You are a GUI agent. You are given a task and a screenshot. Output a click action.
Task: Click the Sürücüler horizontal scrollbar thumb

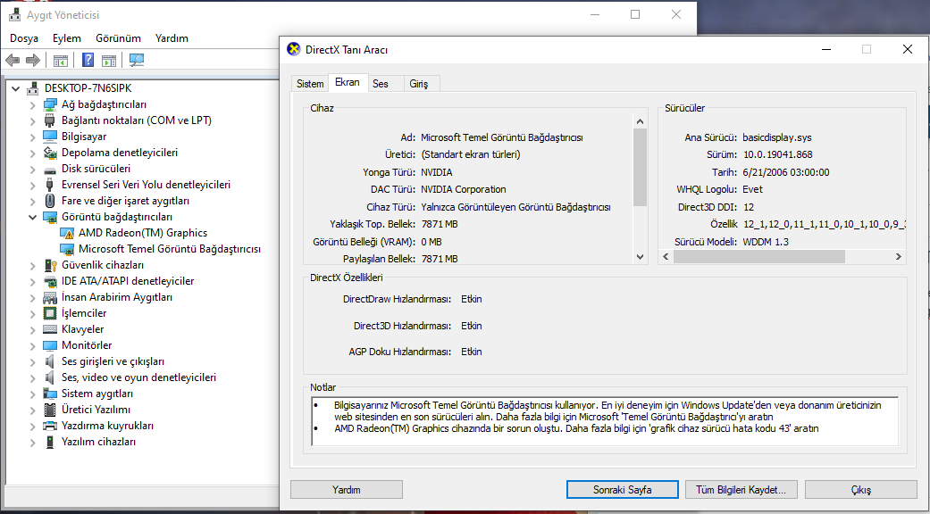coord(758,256)
